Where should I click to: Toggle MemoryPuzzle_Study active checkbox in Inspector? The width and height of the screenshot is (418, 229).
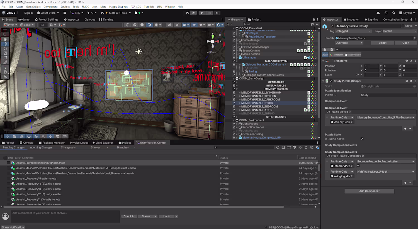(332, 26)
